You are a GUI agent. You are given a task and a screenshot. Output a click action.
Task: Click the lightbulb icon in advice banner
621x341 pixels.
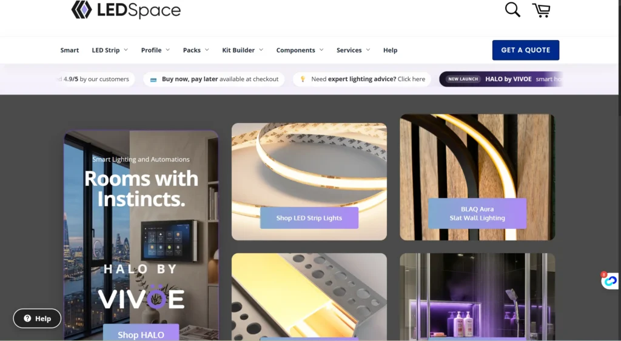(x=303, y=79)
